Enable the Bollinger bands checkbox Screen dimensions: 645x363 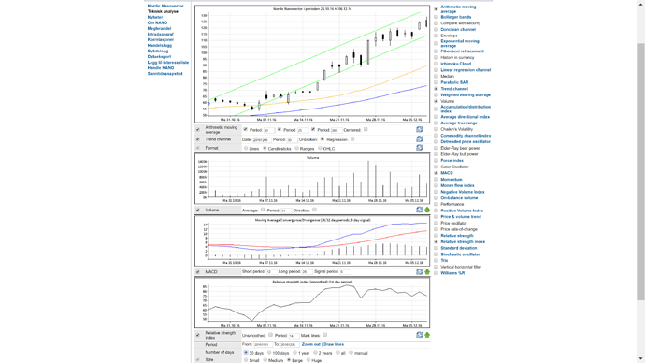(436, 17)
